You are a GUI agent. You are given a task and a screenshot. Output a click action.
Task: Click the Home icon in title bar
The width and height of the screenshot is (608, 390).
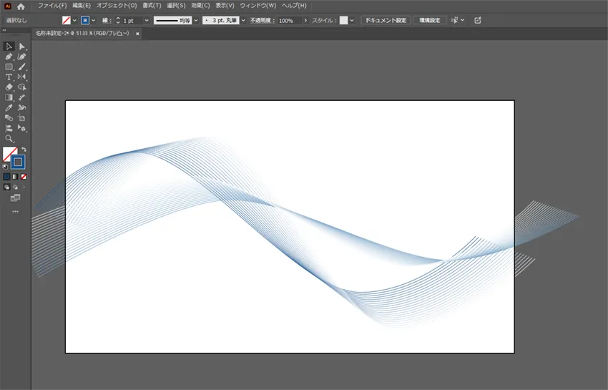21,6
